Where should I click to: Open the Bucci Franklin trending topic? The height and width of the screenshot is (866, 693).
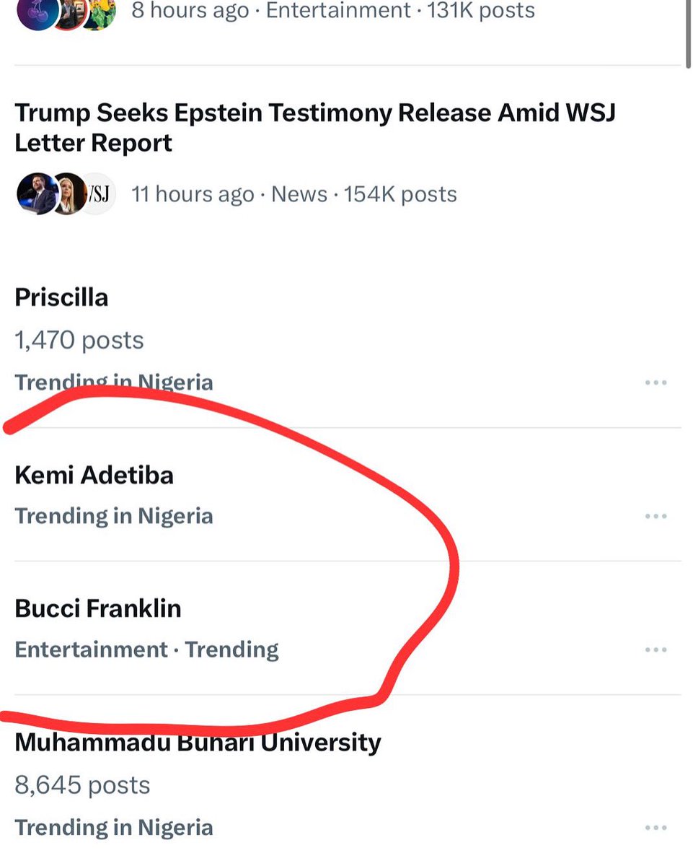point(97,609)
